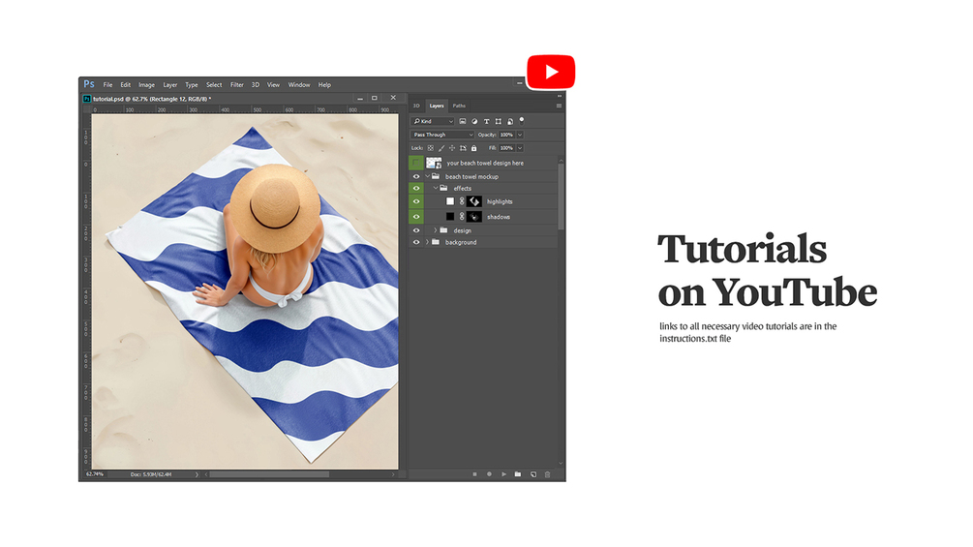Click the play triangle at panel bottom

click(503, 474)
